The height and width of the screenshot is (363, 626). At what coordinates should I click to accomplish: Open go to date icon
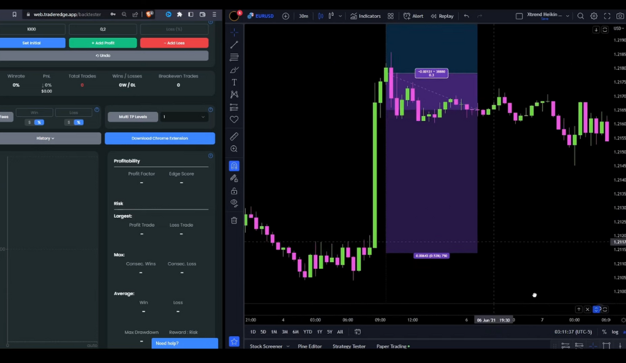point(357,331)
